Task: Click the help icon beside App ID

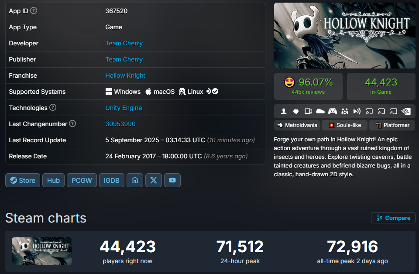Action: coord(34,10)
